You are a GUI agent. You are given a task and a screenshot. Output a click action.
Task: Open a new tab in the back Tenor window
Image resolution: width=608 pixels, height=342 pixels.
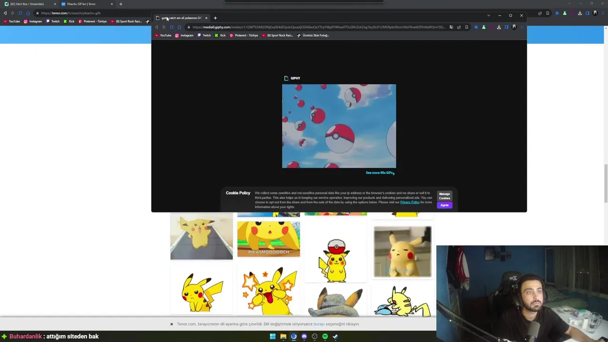121,4
